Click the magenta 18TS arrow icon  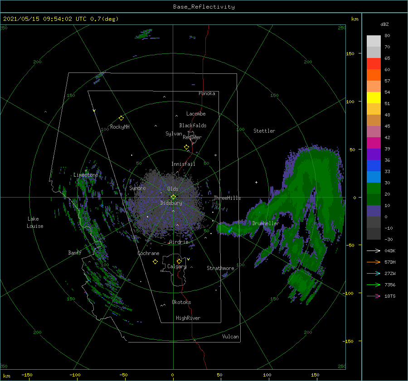point(374,296)
